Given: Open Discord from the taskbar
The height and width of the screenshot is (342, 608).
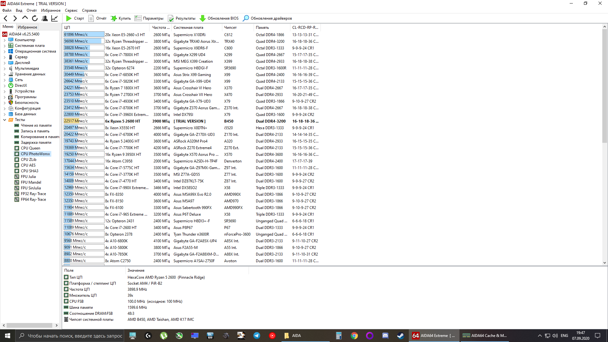Looking at the screenshot, I should pyautogui.click(x=385, y=336).
